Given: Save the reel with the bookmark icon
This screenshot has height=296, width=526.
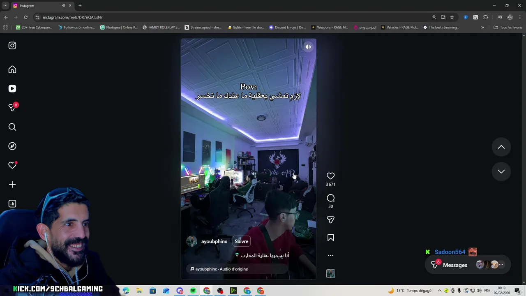Looking at the screenshot, I should click(x=330, y=238).
